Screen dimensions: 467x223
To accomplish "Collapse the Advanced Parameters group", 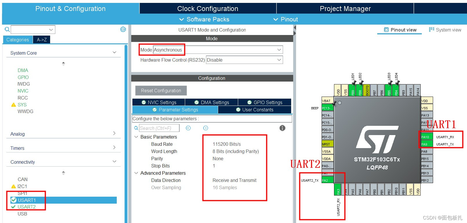I will (136, 173).
